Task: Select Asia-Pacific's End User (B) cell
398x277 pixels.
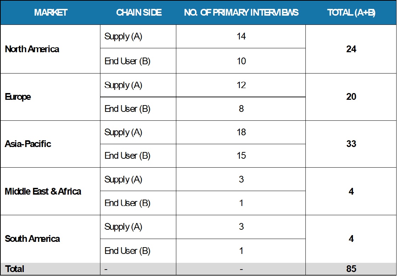Action: [127, 156]
